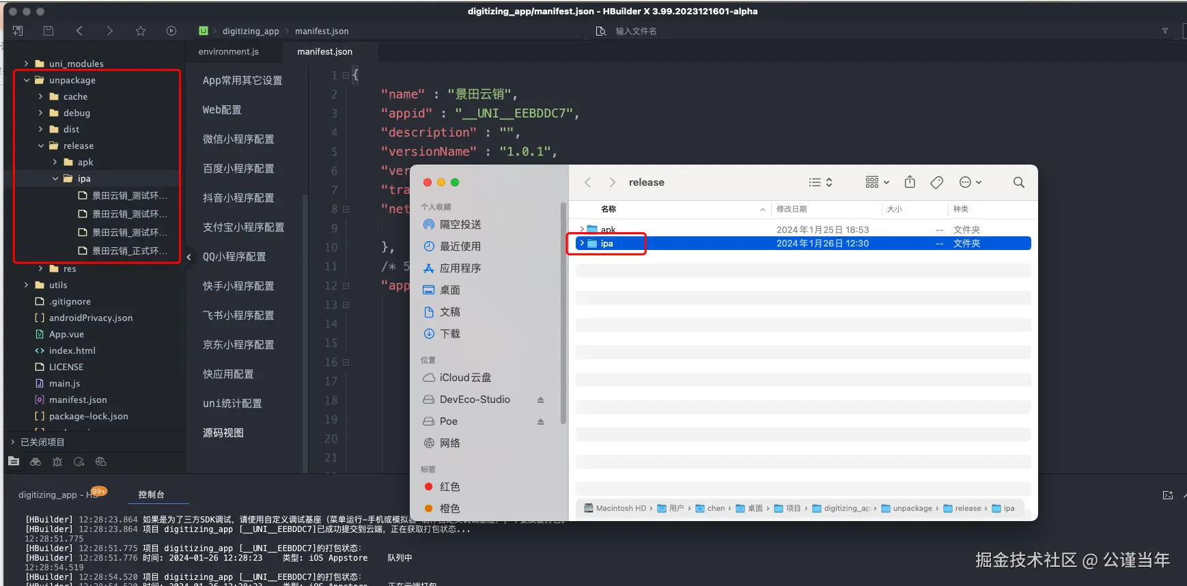Switch to environment.js tab
This screenshot has width=1187, height=586.
point(229,51)
